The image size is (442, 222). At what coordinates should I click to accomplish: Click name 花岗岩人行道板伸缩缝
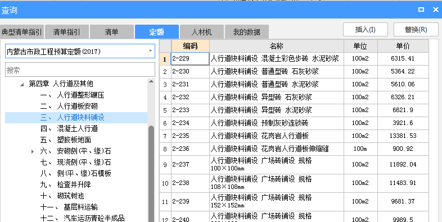click(295, 149)
